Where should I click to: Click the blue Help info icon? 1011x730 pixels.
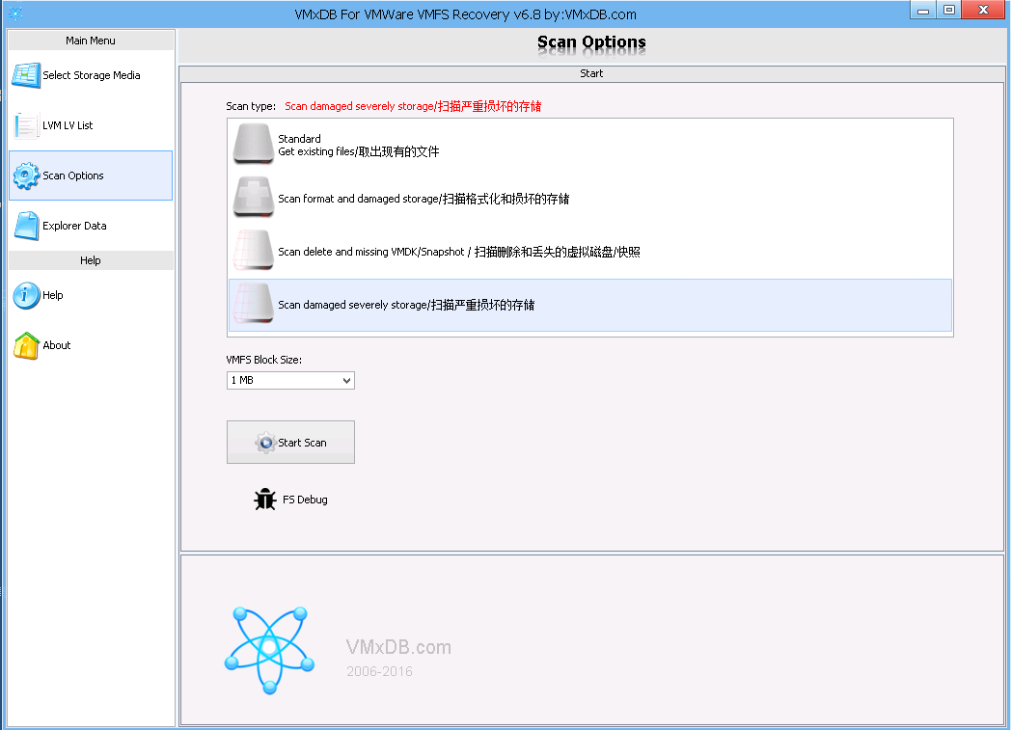coord(26,295)
